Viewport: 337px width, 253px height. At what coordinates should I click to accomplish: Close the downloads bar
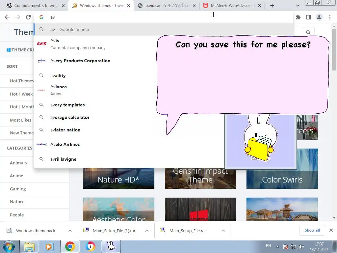click(331, 230)
